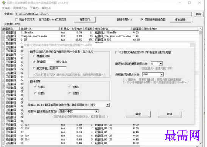Image resolution: width=207 pixels, height=147 pixels.
Task: Click the prefix text field containing 已翻译
Action: click(46, 62)
